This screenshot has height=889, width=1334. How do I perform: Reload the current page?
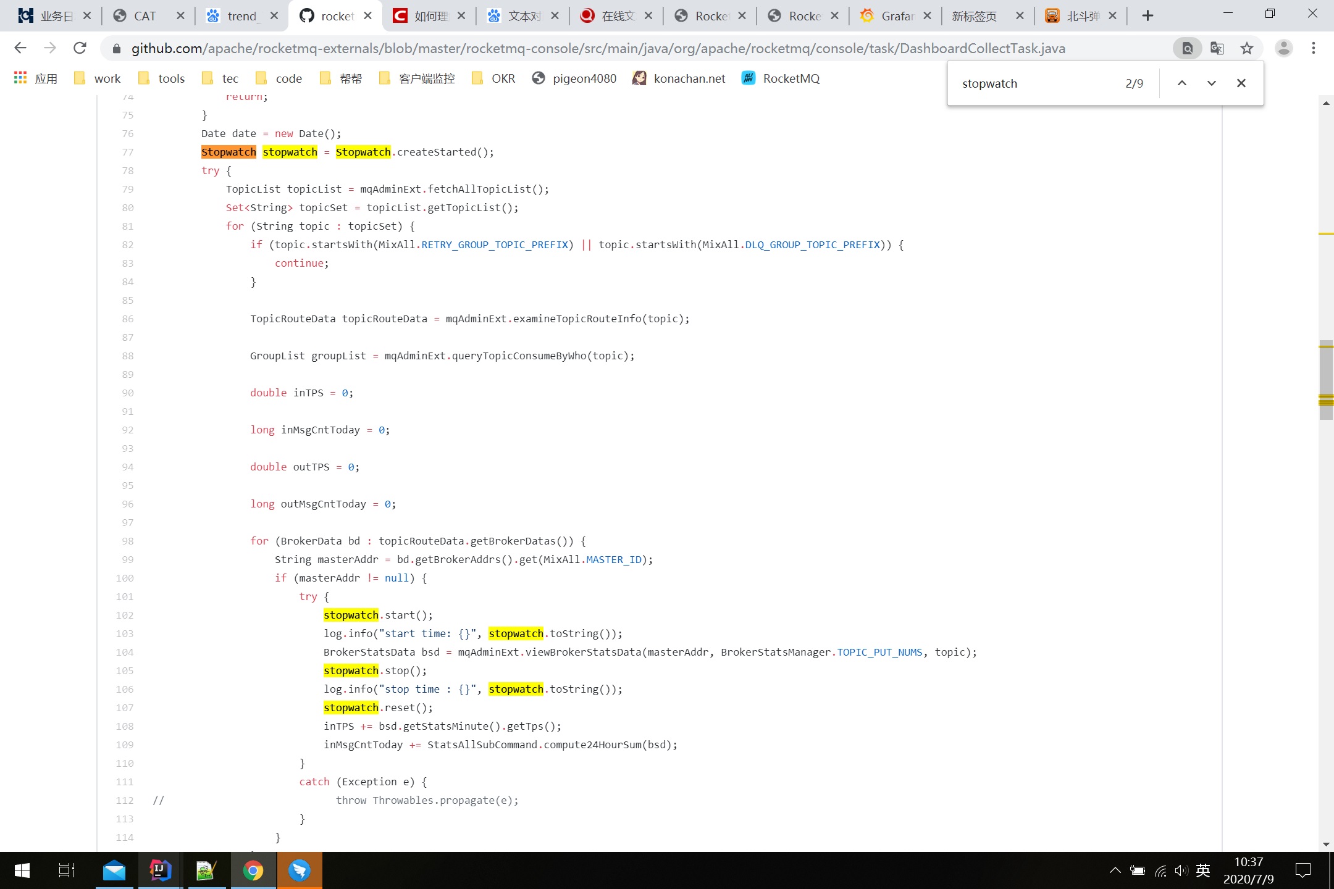(80, 48)
